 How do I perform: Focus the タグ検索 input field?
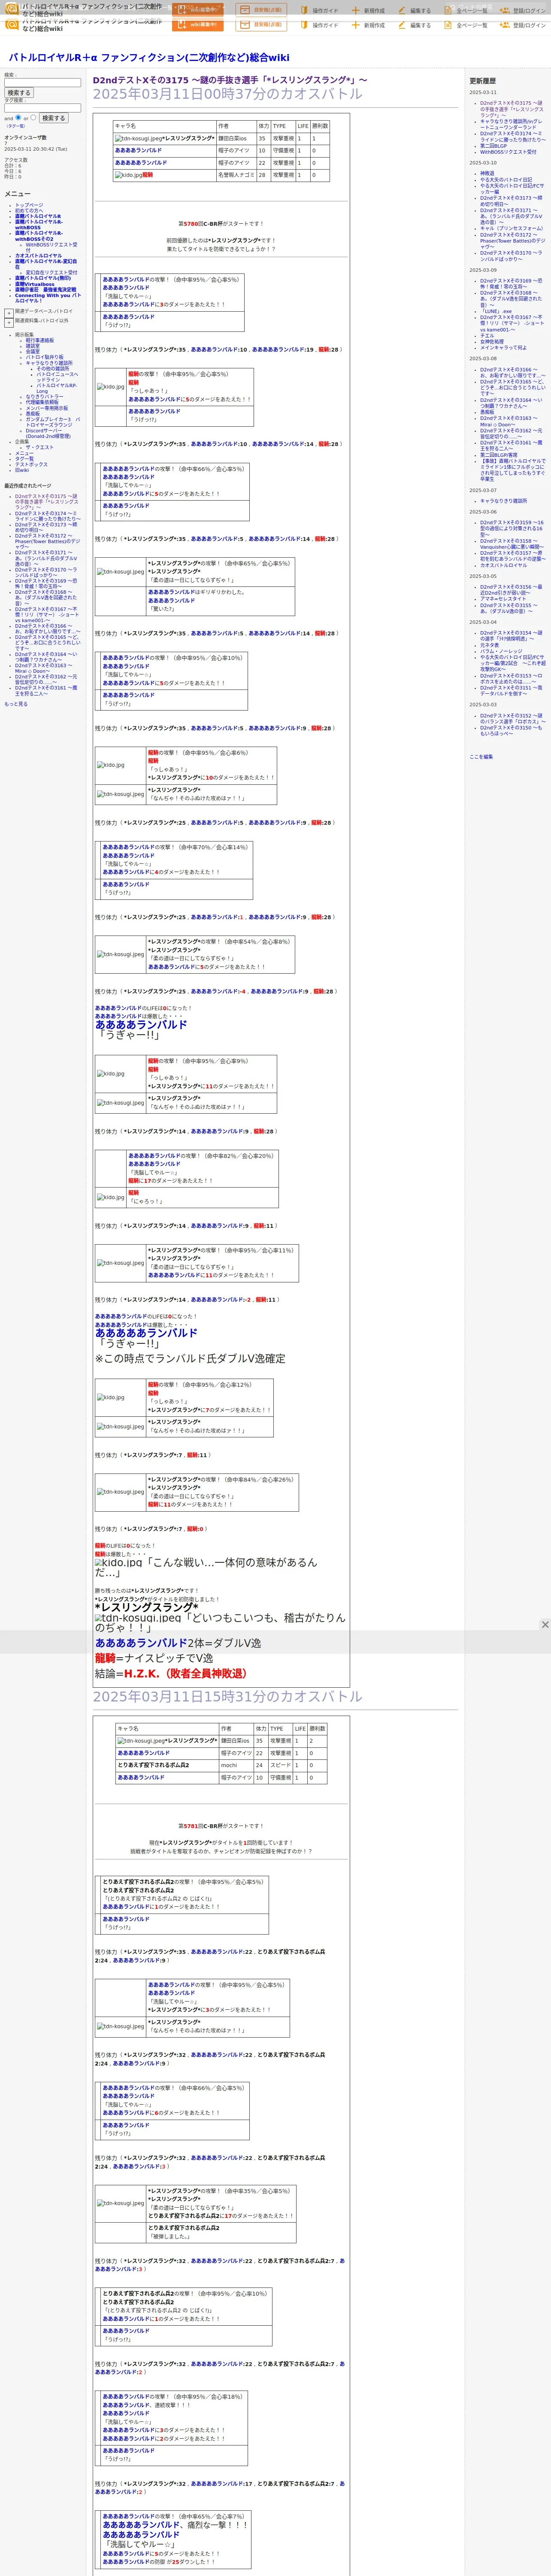point(42,108)
